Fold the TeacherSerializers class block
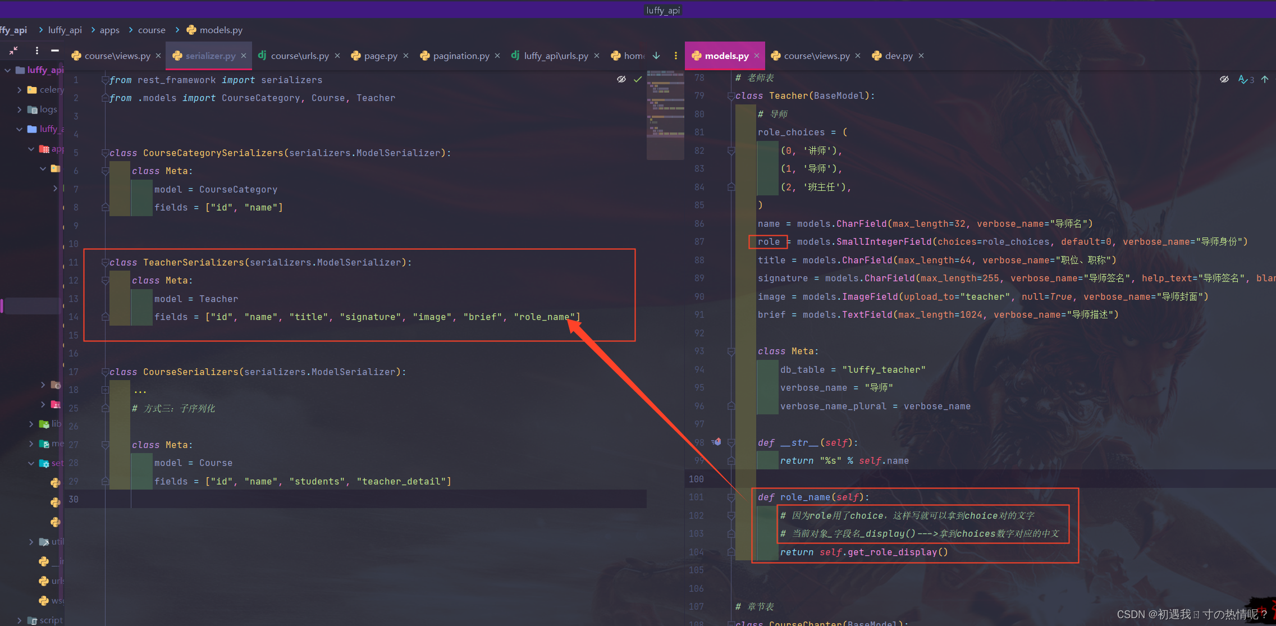 (105, 262)
